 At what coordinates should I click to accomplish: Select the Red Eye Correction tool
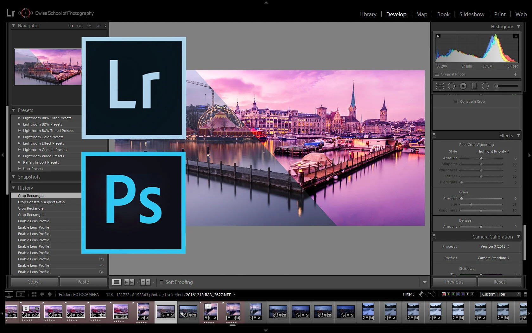[463, 86]
